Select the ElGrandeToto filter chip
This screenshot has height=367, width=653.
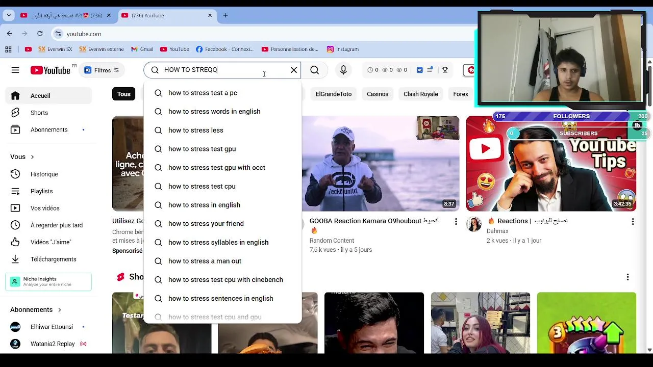334,94
